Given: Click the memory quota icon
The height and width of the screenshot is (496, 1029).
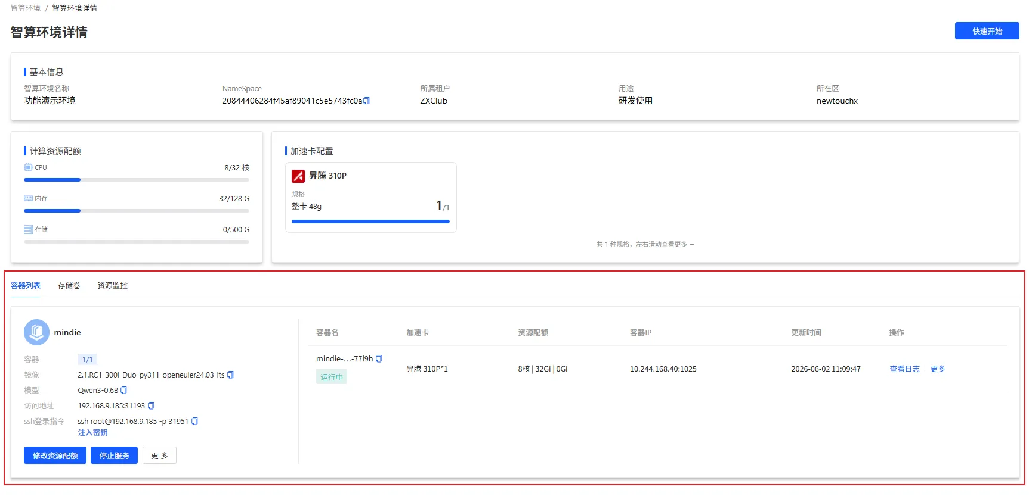Looking at the screenshot, I should [28, 198].
